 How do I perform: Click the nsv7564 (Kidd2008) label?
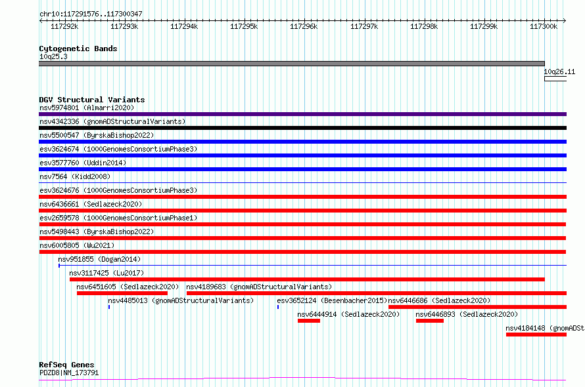(x=75, y=176)
